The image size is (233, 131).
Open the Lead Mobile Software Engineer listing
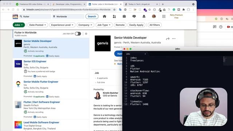click(x=41, y=122)
